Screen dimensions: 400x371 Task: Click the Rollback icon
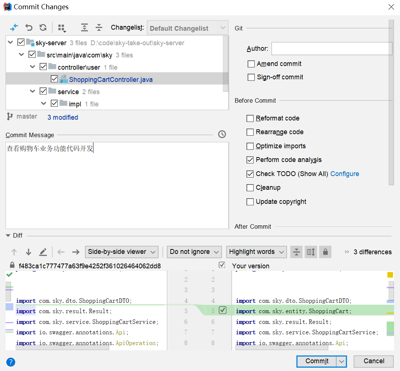click(x=29, y=27)
